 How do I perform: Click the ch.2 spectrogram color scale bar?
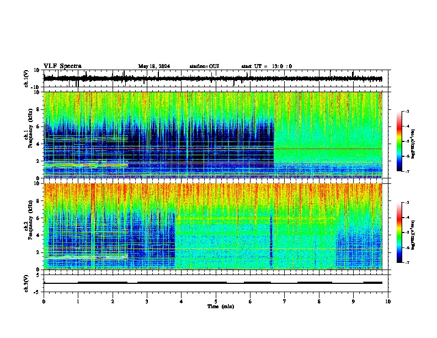pos(399,233)
